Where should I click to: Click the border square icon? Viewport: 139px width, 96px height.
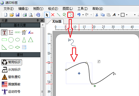tap(123, 15)
